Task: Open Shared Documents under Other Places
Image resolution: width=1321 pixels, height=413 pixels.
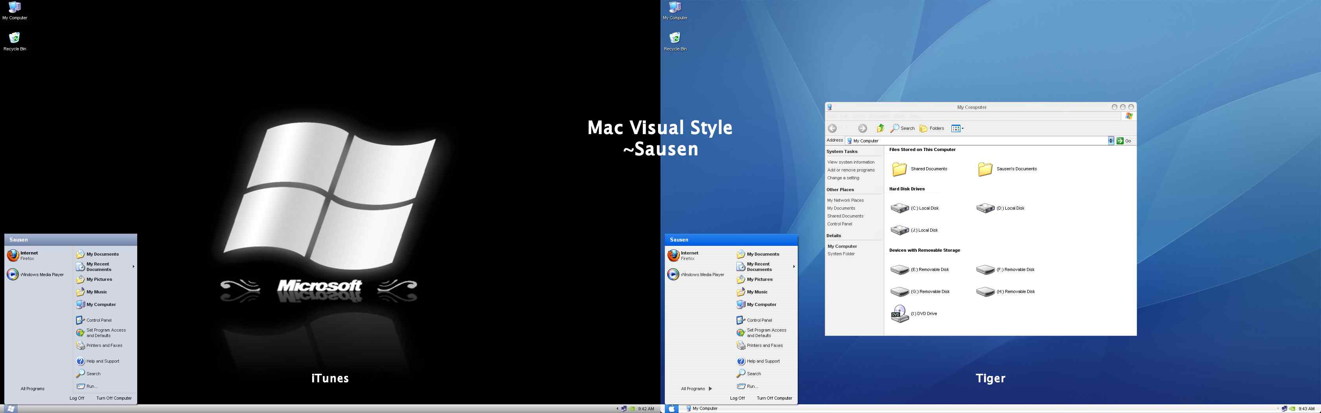Action: coord(845,216)
